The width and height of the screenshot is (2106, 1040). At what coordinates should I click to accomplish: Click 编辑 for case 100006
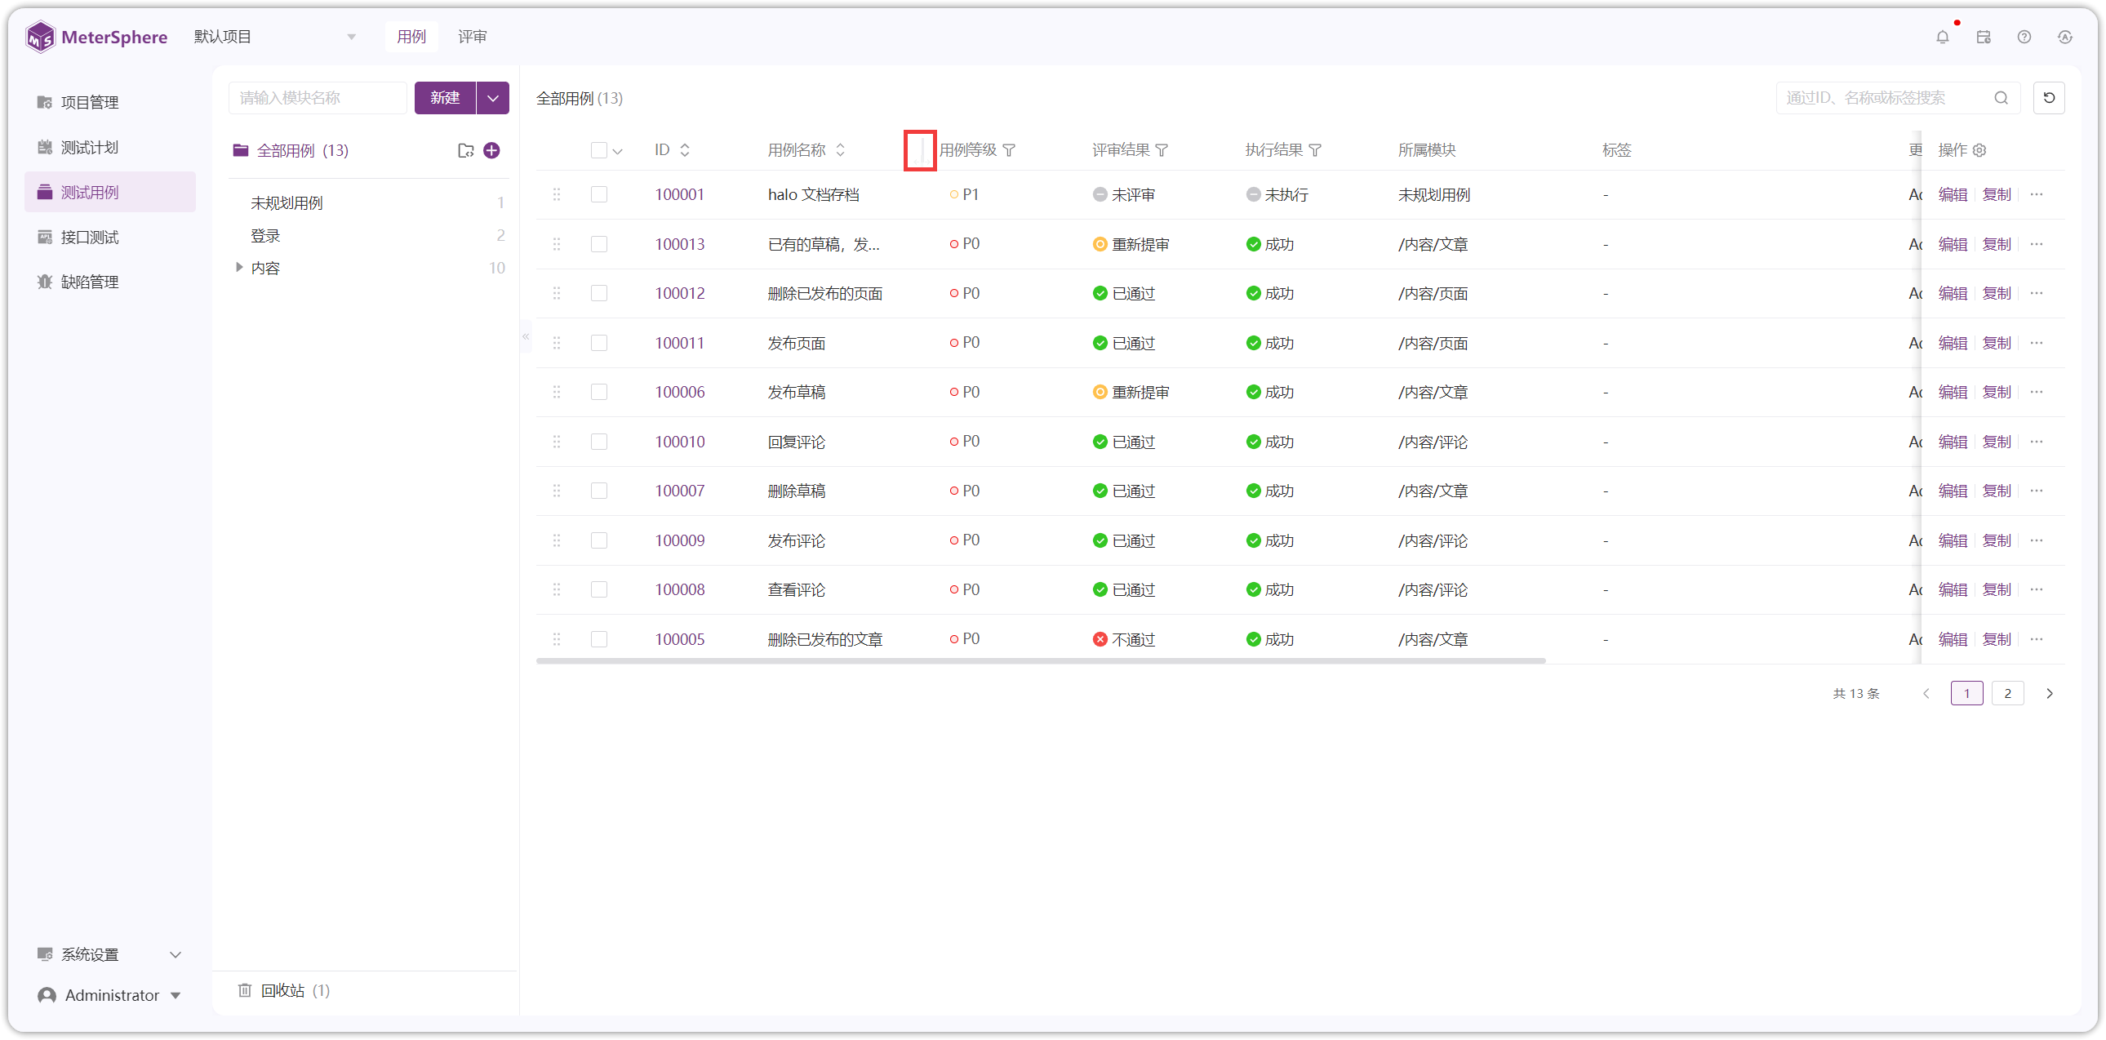pos(1953,393)
